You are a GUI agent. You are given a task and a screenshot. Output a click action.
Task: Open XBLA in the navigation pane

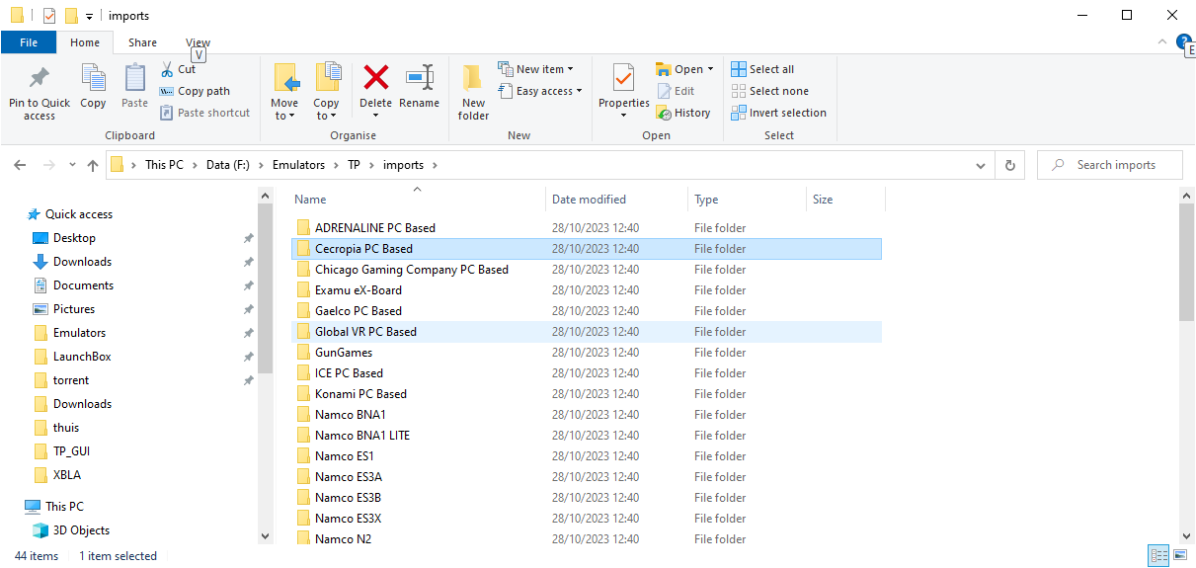coord(67,475)
